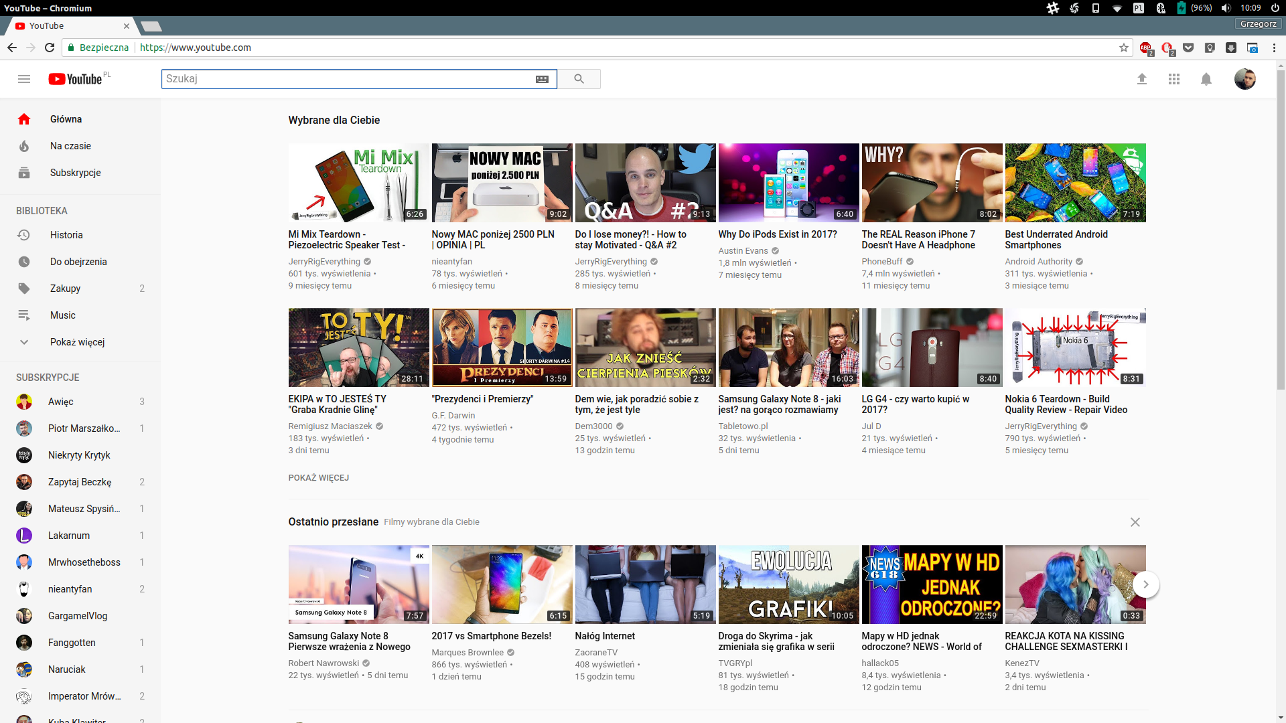Open 'Why Do iPods Exist in 2017?' title
Screen dimensions: 1286x723
click(777, 234)
